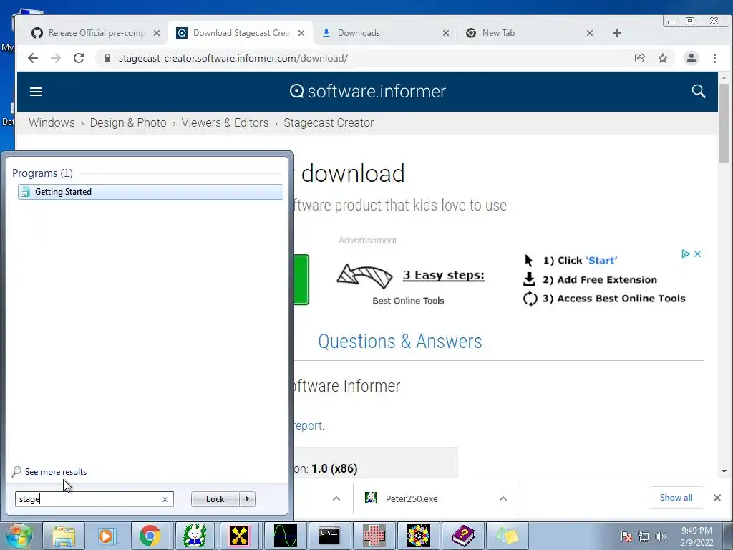Viewport: 733px width, 550px height.
Task: Close the Downloads tab
Action: click(446, 33)
